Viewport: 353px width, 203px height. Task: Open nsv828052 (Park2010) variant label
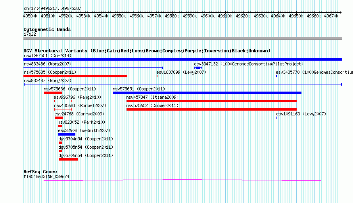click(81, 122)
